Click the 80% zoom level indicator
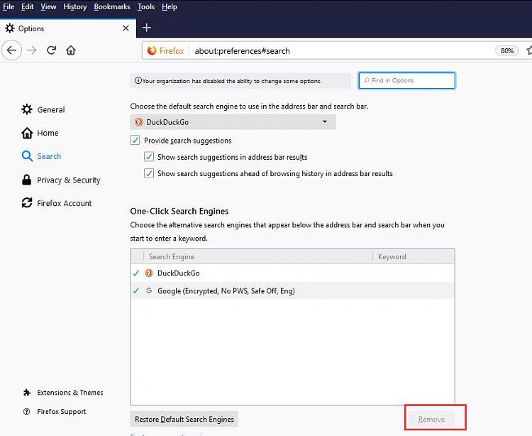Image resolution: width=532 pixels, height=436 pixels. click(506, 51)
